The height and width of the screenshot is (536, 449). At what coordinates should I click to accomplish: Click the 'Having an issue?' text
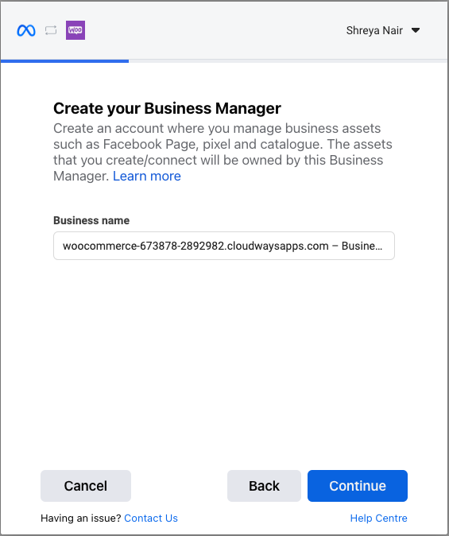pyautogui.click(x=80, y=519)
